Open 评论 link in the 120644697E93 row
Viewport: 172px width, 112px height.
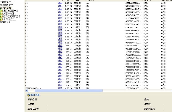point(60,39)
